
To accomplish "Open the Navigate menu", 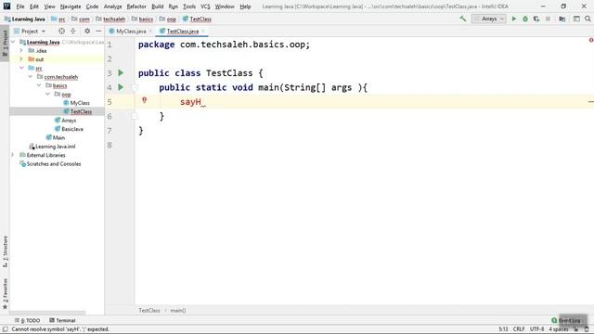I will point(71,6).
